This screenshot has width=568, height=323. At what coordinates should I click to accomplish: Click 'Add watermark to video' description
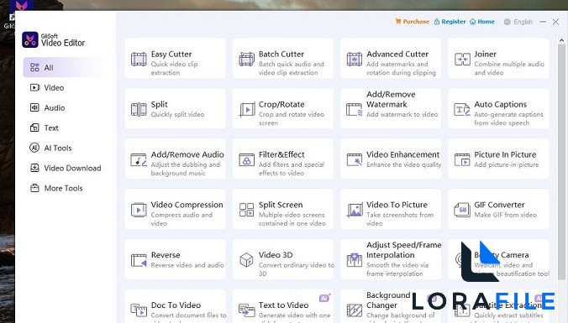point(402,114)
